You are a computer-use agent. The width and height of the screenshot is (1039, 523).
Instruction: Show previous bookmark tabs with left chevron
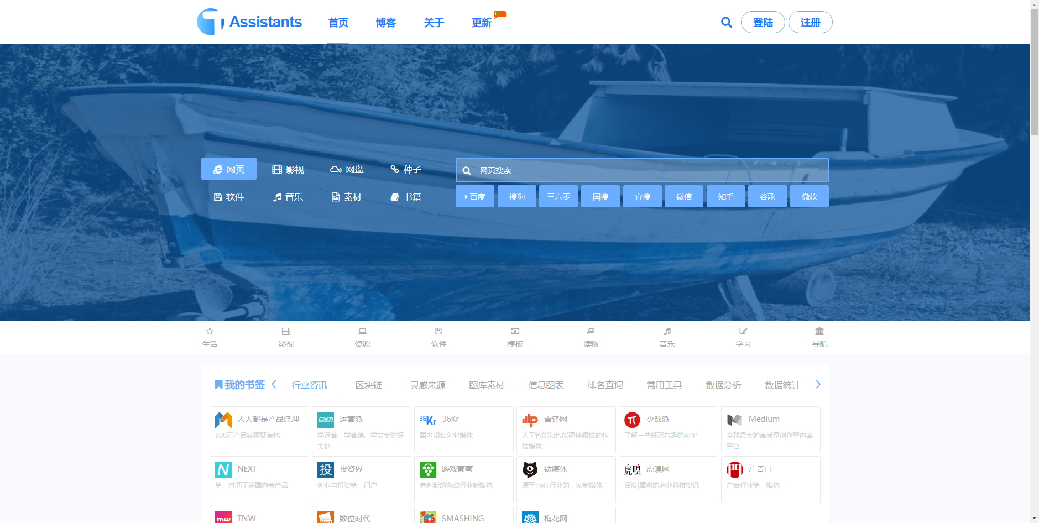click(x=274, y=384)
